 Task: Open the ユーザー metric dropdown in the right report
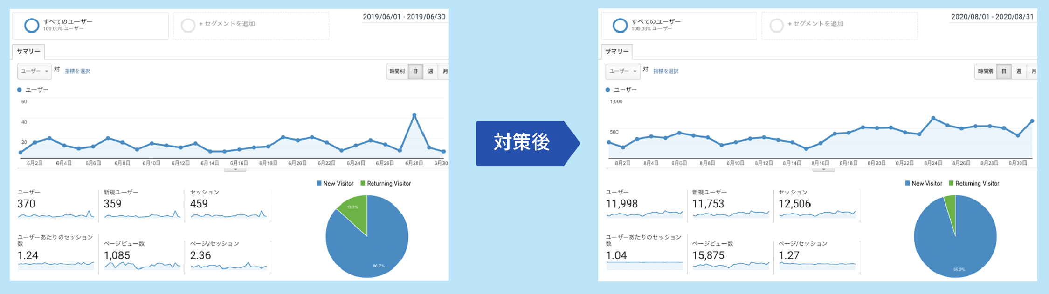[622, 71]
